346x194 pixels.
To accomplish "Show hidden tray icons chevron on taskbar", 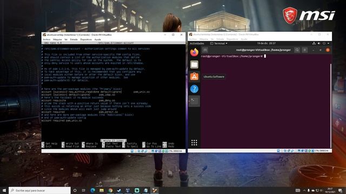I will (x=304, y=190).
